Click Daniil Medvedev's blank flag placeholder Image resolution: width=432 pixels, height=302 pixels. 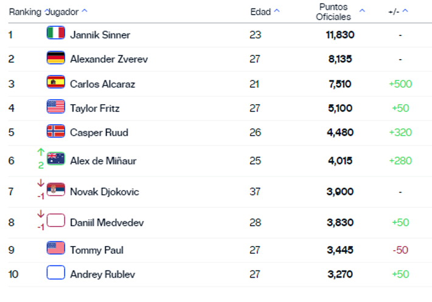click(55, 220)
